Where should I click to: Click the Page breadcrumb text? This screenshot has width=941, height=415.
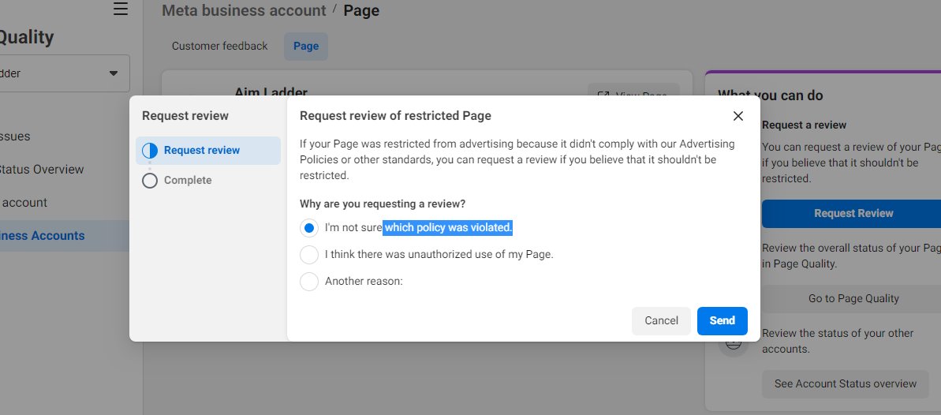click(361, 10)
